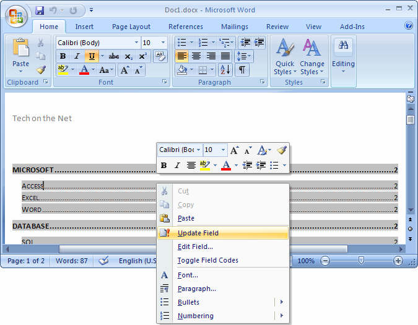
Task: Open Change Styles menu
Action: click(312, 57)
